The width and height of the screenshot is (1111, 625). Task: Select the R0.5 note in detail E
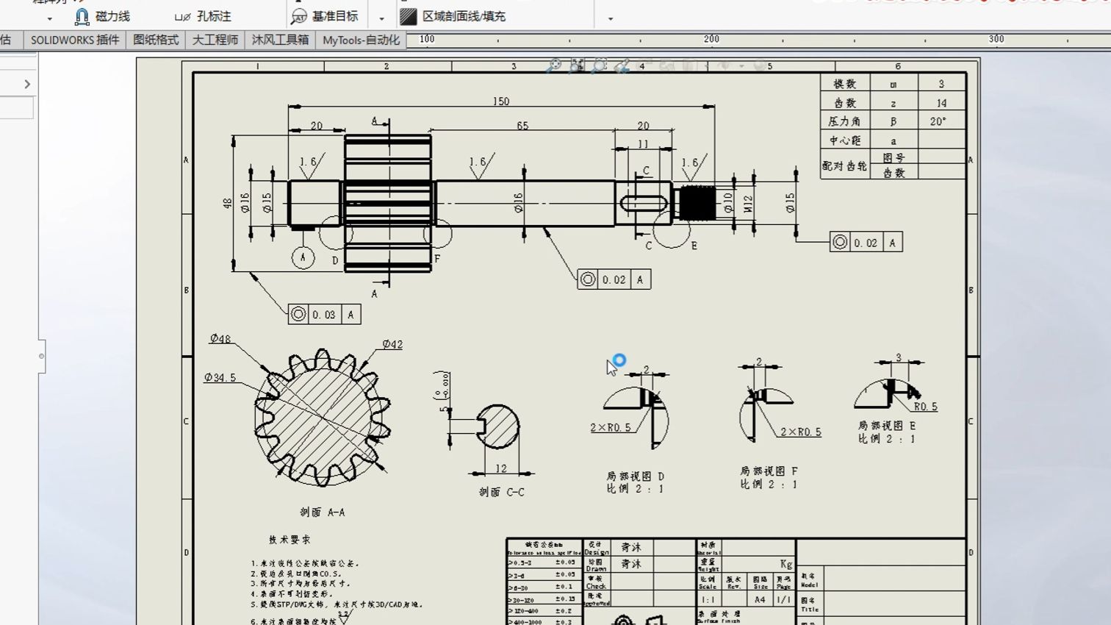point(926,407)
